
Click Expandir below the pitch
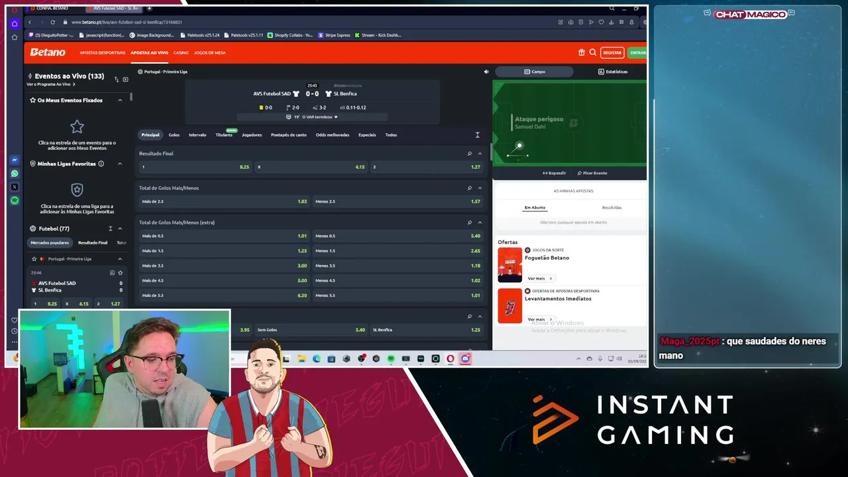[554, 173]
